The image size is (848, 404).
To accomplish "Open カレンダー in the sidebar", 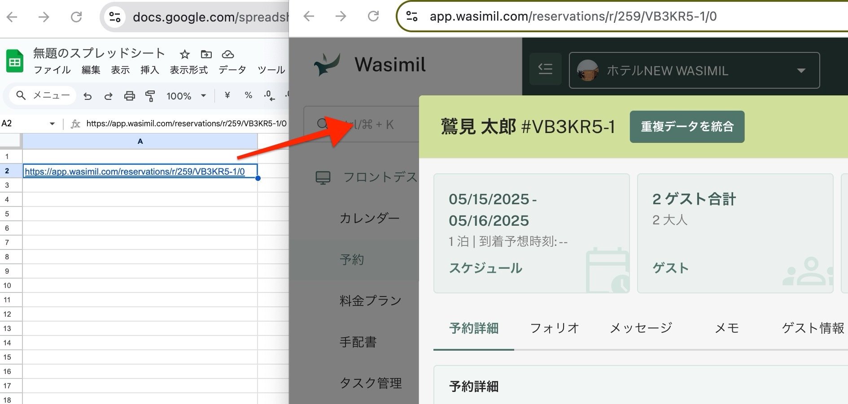I will tap(370, 218).
